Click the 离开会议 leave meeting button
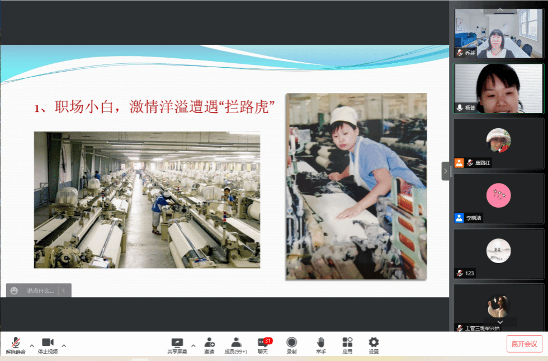This screenshot has height=361, width=548. point(524,344)
